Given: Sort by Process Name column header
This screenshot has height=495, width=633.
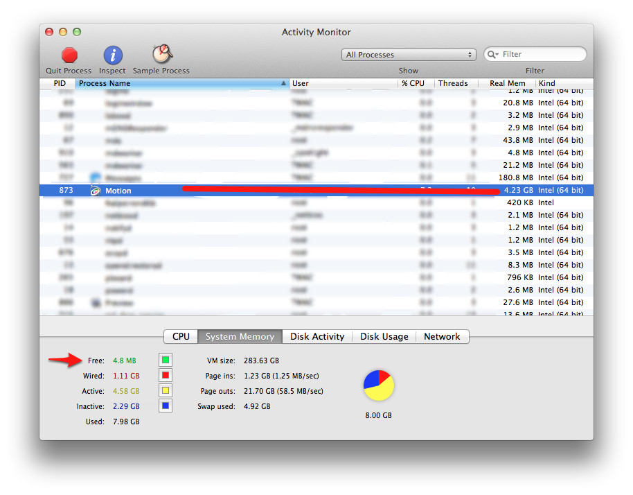Looking at the screenshot, I should coord(182,83).
